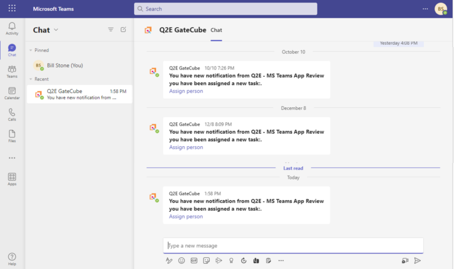Click the Microsoft Teams title text
This screenshot has height=269, width=454.
click(x=53, y=9)
